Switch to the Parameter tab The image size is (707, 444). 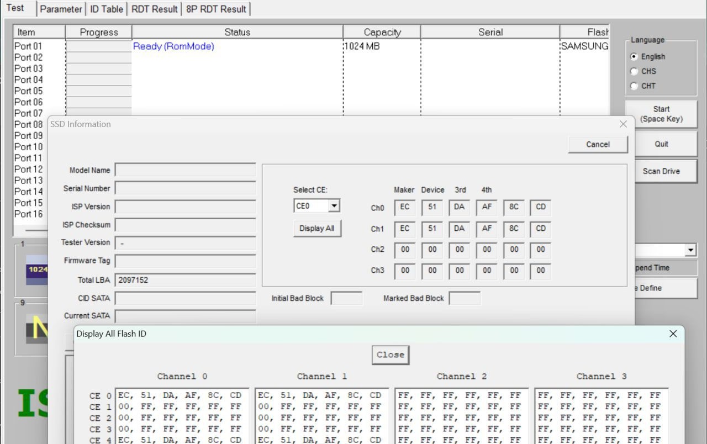point(61,9)
